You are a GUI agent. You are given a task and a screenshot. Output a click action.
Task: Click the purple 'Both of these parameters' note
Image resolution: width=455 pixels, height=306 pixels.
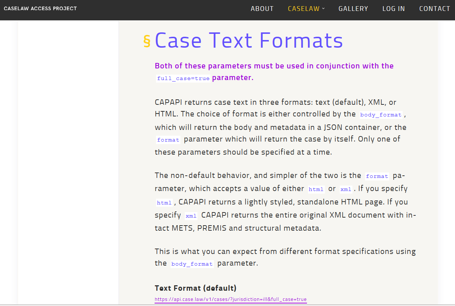(274, 72)
